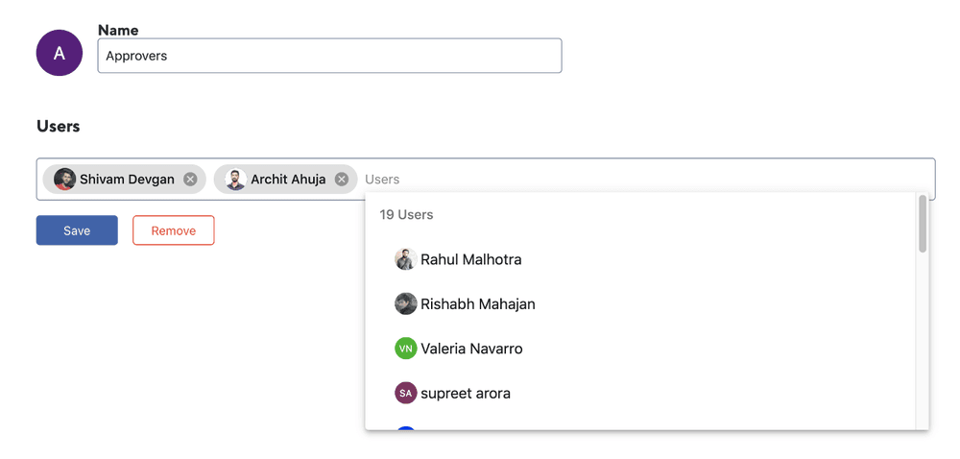The image size is (960, 459).
Task: Focus the Name field containing Approvers
Action: [329, 56]
